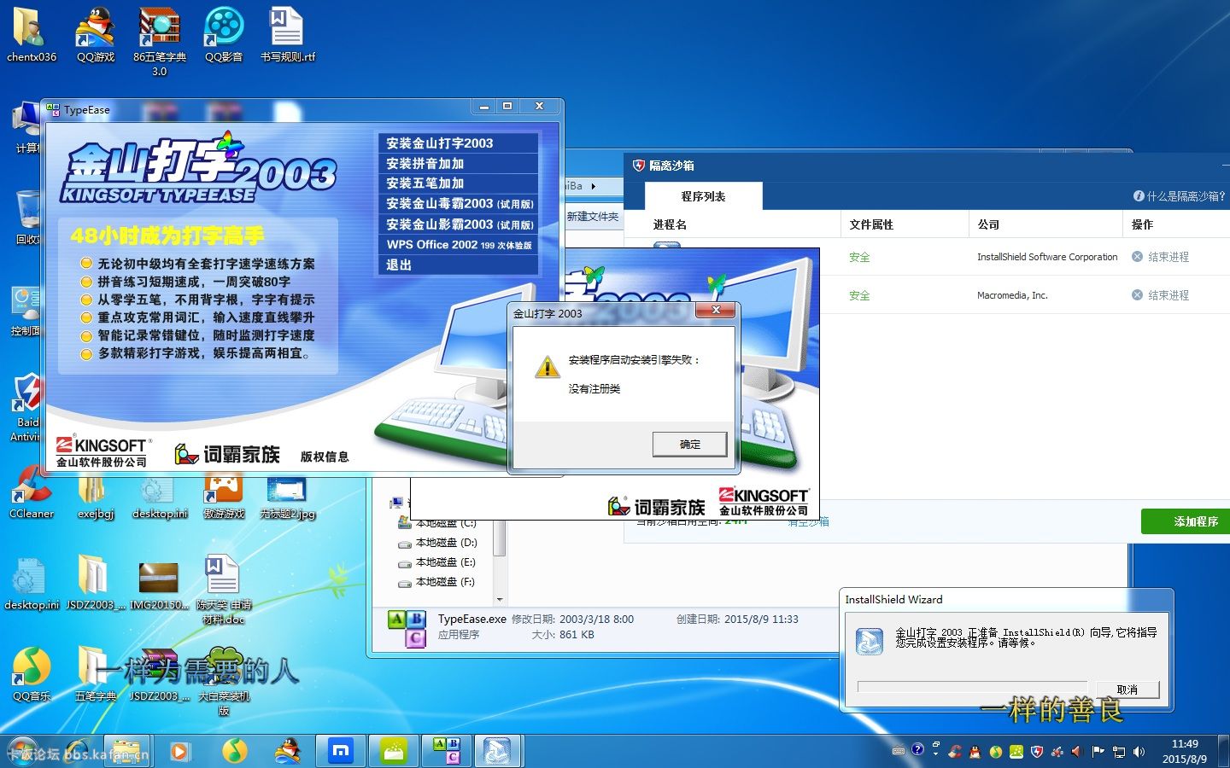This screenshot has width=1230, height=768.
Task: Click 新建文件夹 in Explorer toolbar
Action: (x=593, y=217)
